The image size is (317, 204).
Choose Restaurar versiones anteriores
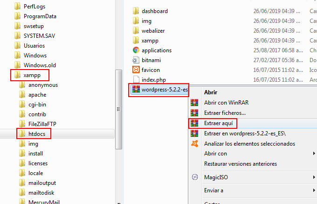241,163
